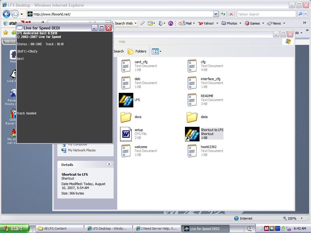Click the browser Back arrow button
311x233 pixels.
[6, 14]
